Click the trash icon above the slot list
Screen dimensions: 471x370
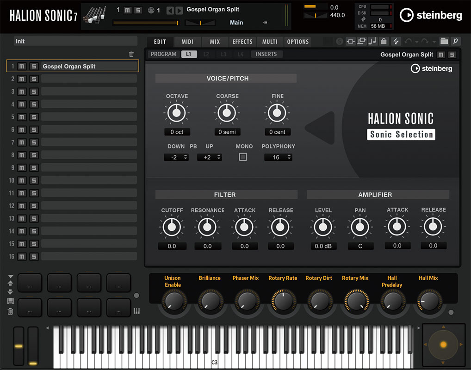[x=131, y=55]
